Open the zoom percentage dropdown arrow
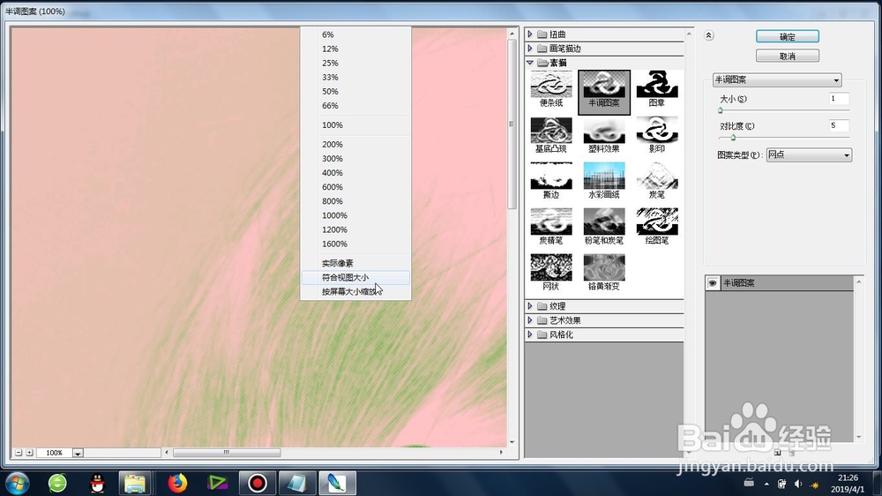 click(78, 453)
